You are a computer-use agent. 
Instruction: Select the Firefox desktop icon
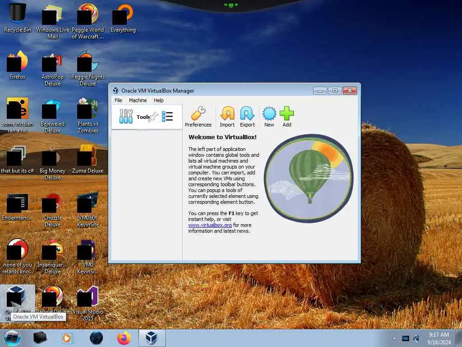click(x=18, y=65)
